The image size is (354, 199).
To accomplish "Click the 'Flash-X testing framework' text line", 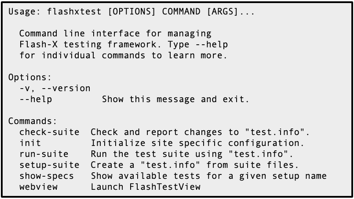I will [124, 45].
